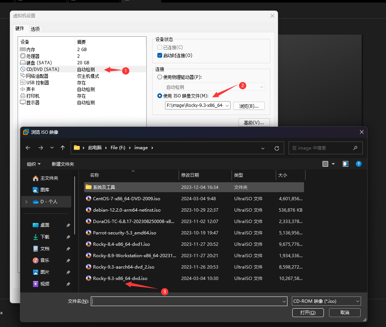The image size is (386, 327).
Task: Select 使用 ISO 映像文件(M) radio button
Action: (160, 96)
